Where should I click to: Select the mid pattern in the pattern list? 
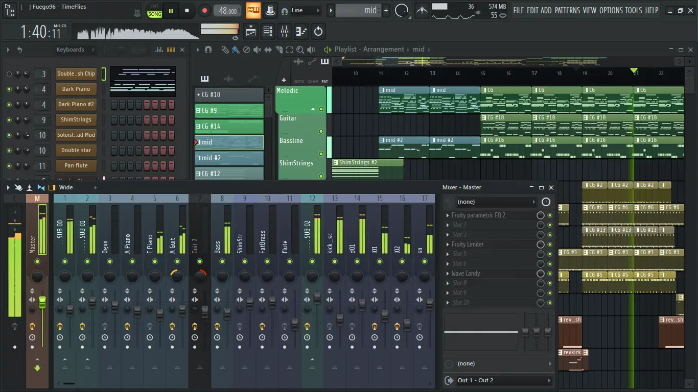228,142
